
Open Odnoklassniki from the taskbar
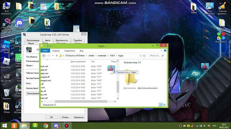(x=14, y=125)
